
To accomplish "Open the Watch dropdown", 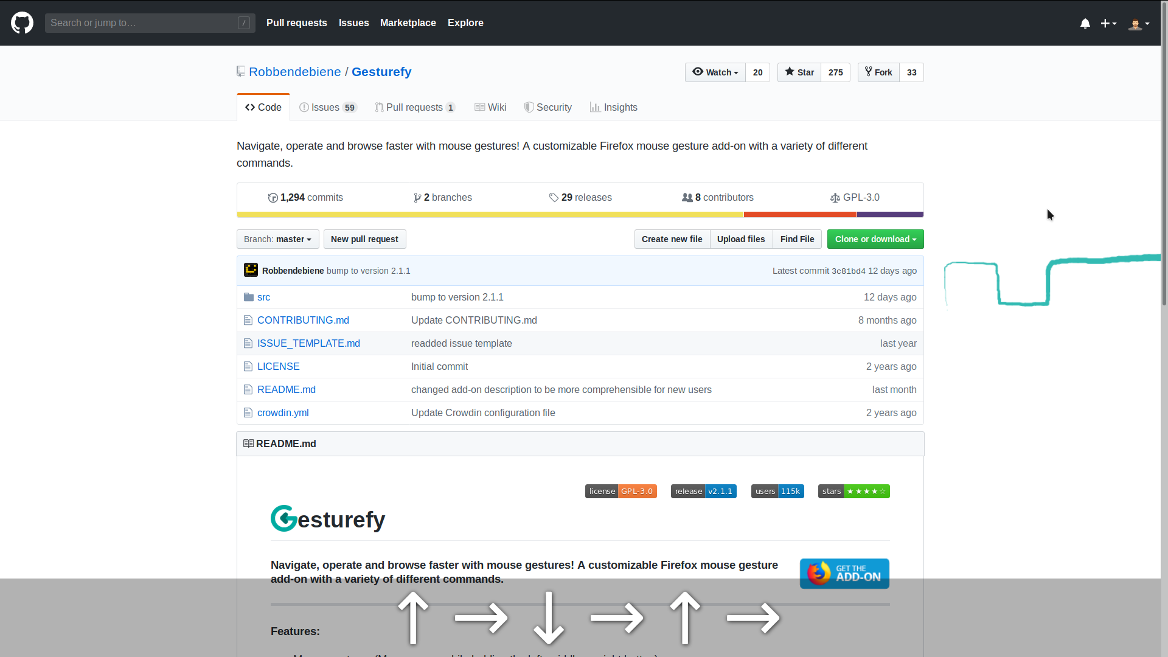I will pos(715,72).
